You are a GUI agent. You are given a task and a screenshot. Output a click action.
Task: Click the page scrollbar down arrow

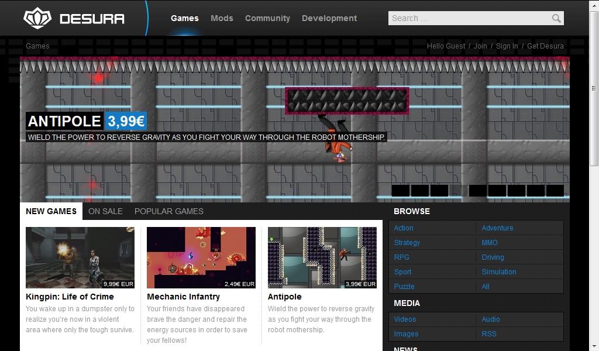point(594,346)
